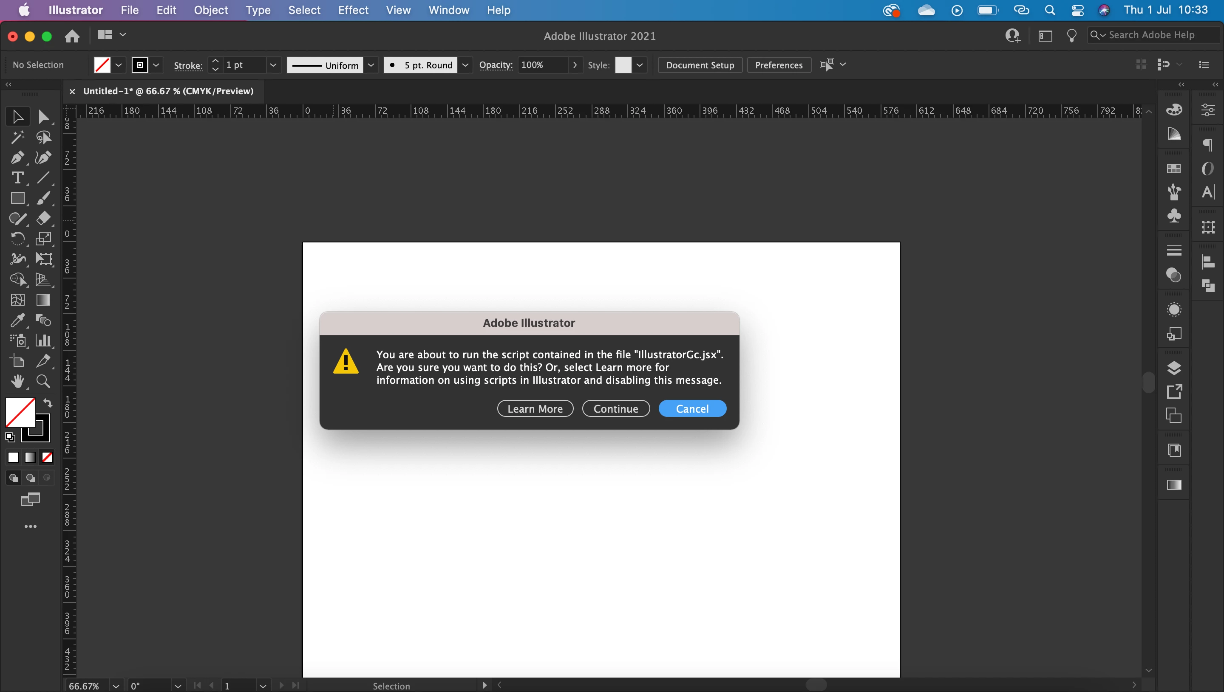Switch to Draw Behind mode
This screenshot has height=692, width=1224.
[x=30, y=478]
